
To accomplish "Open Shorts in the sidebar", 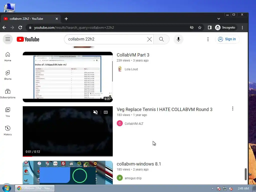I will pos(8,75).
